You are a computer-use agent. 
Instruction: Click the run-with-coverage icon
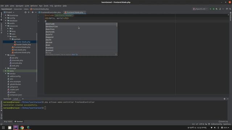217,9
